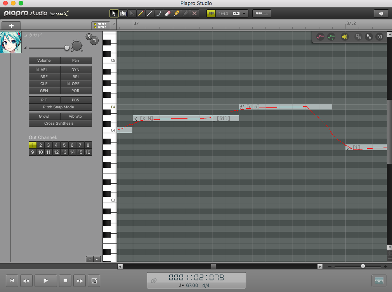
Task: Open dropdown arrow below track panel
Action: pos(97,259)
